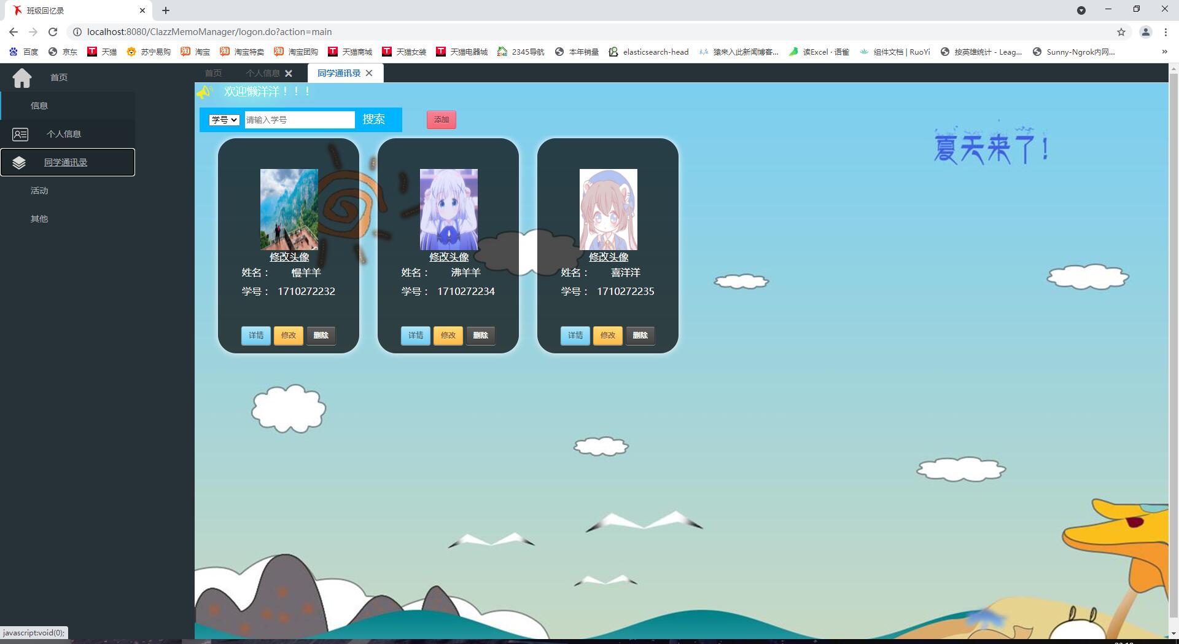Screen dimensions: 1179x644
Task: Click student number 1710272232
Action: pyautogui.click(x=306, y=292)
